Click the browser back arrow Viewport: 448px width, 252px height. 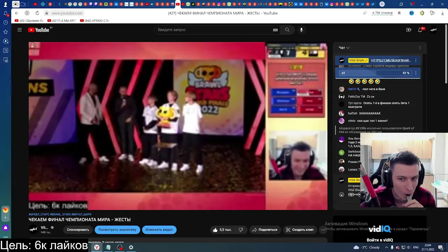(x=16, y=13)
